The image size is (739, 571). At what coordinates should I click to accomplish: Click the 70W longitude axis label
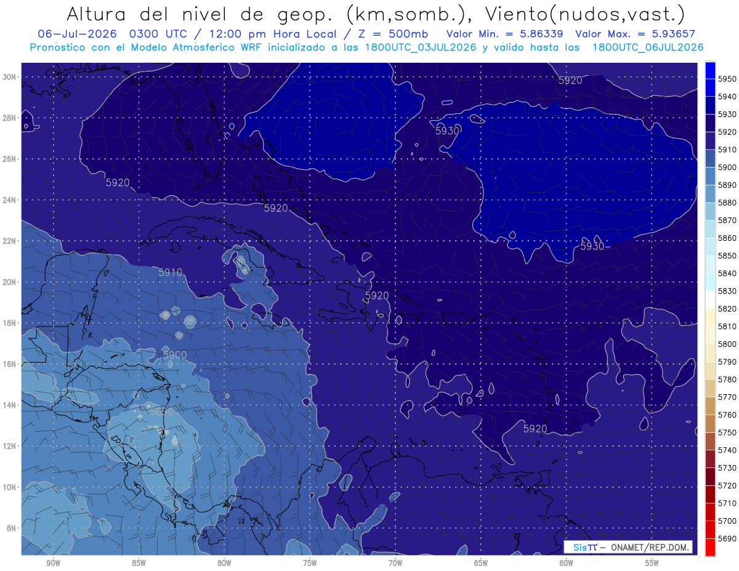coord(395,562)
